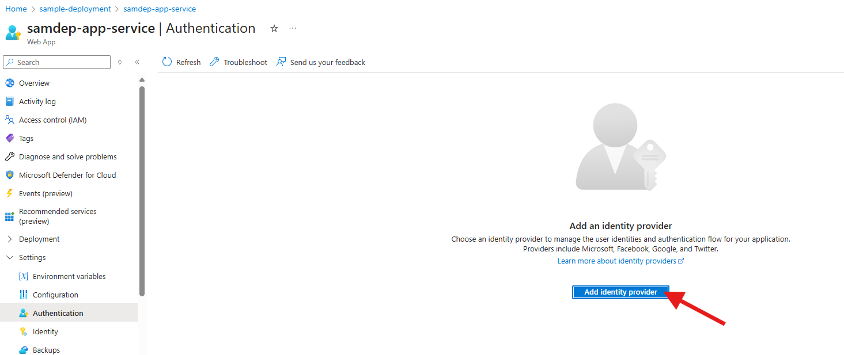844x355 pixels.
Task: Select Environment variables under Settings
Action: pyautogui.click(x=69, y=276)
